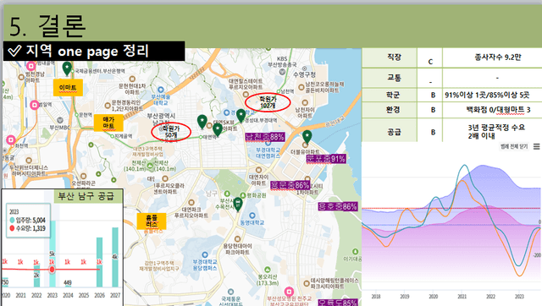Select the green star pin near 국제금융센터 station
This screenshot has height=306, width=542.
(x=67, y=68)
